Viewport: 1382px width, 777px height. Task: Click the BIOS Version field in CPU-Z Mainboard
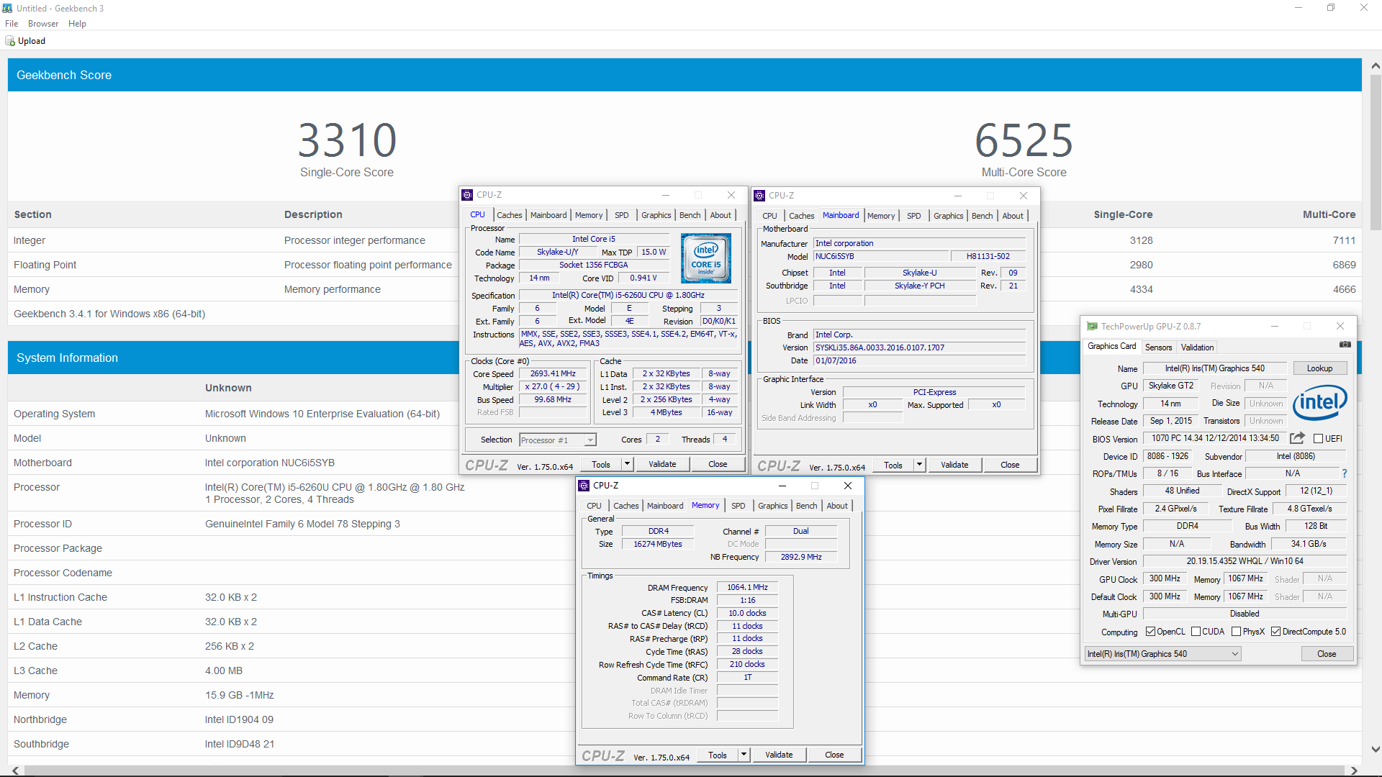point(919,347)
